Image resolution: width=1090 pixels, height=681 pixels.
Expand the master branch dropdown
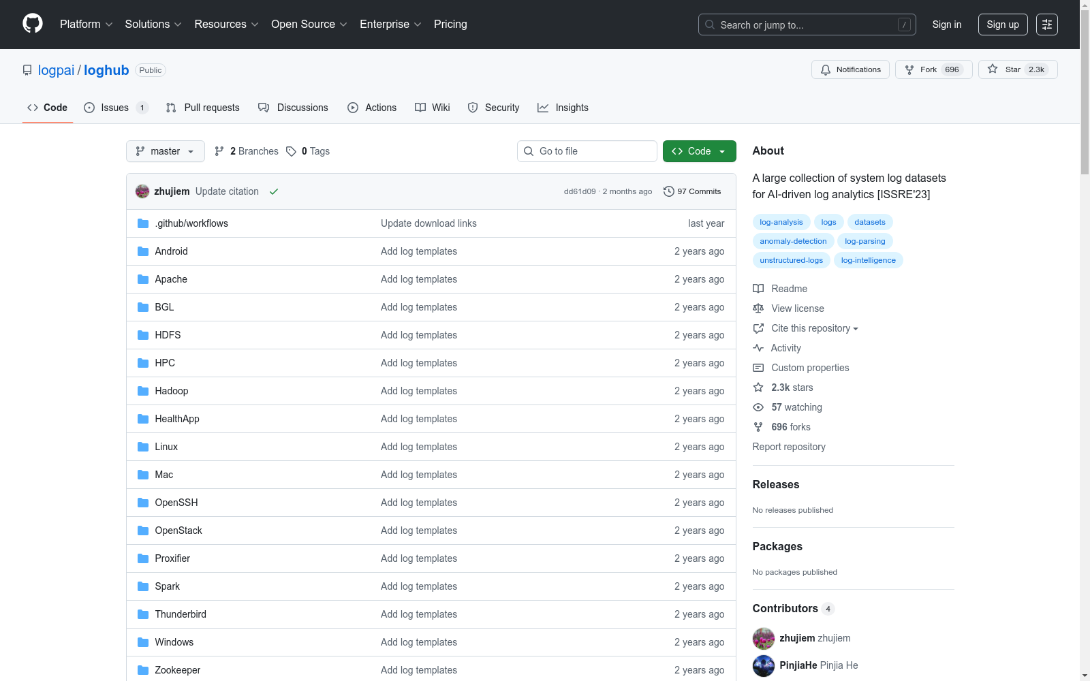pos(165,151)
